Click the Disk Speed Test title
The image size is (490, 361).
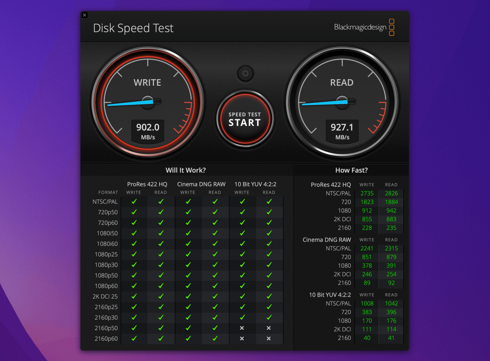click(133, 28)
